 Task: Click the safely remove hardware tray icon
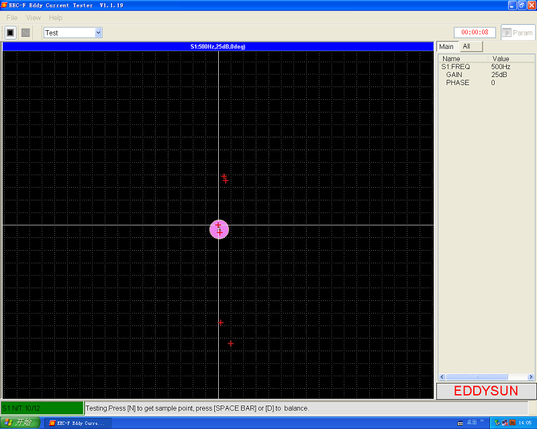pyautogui.click(x=497, y=423)
